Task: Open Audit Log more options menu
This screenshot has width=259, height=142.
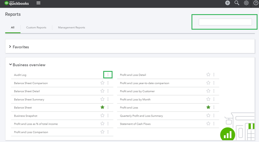Action: 108,75
